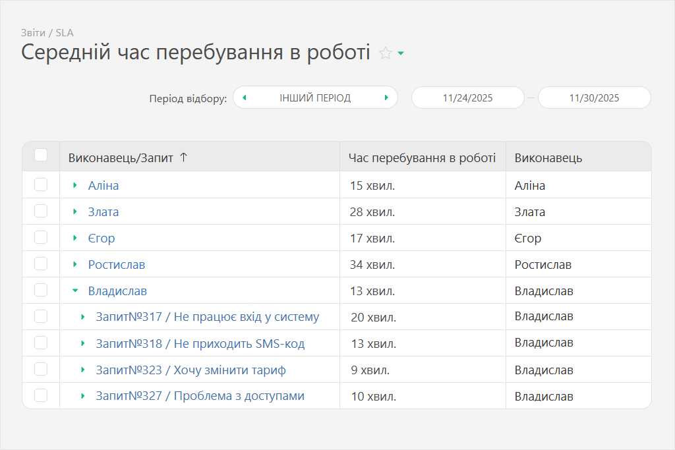
Task: Mark report as favorite with star icon
Action: tap(386, 53)
